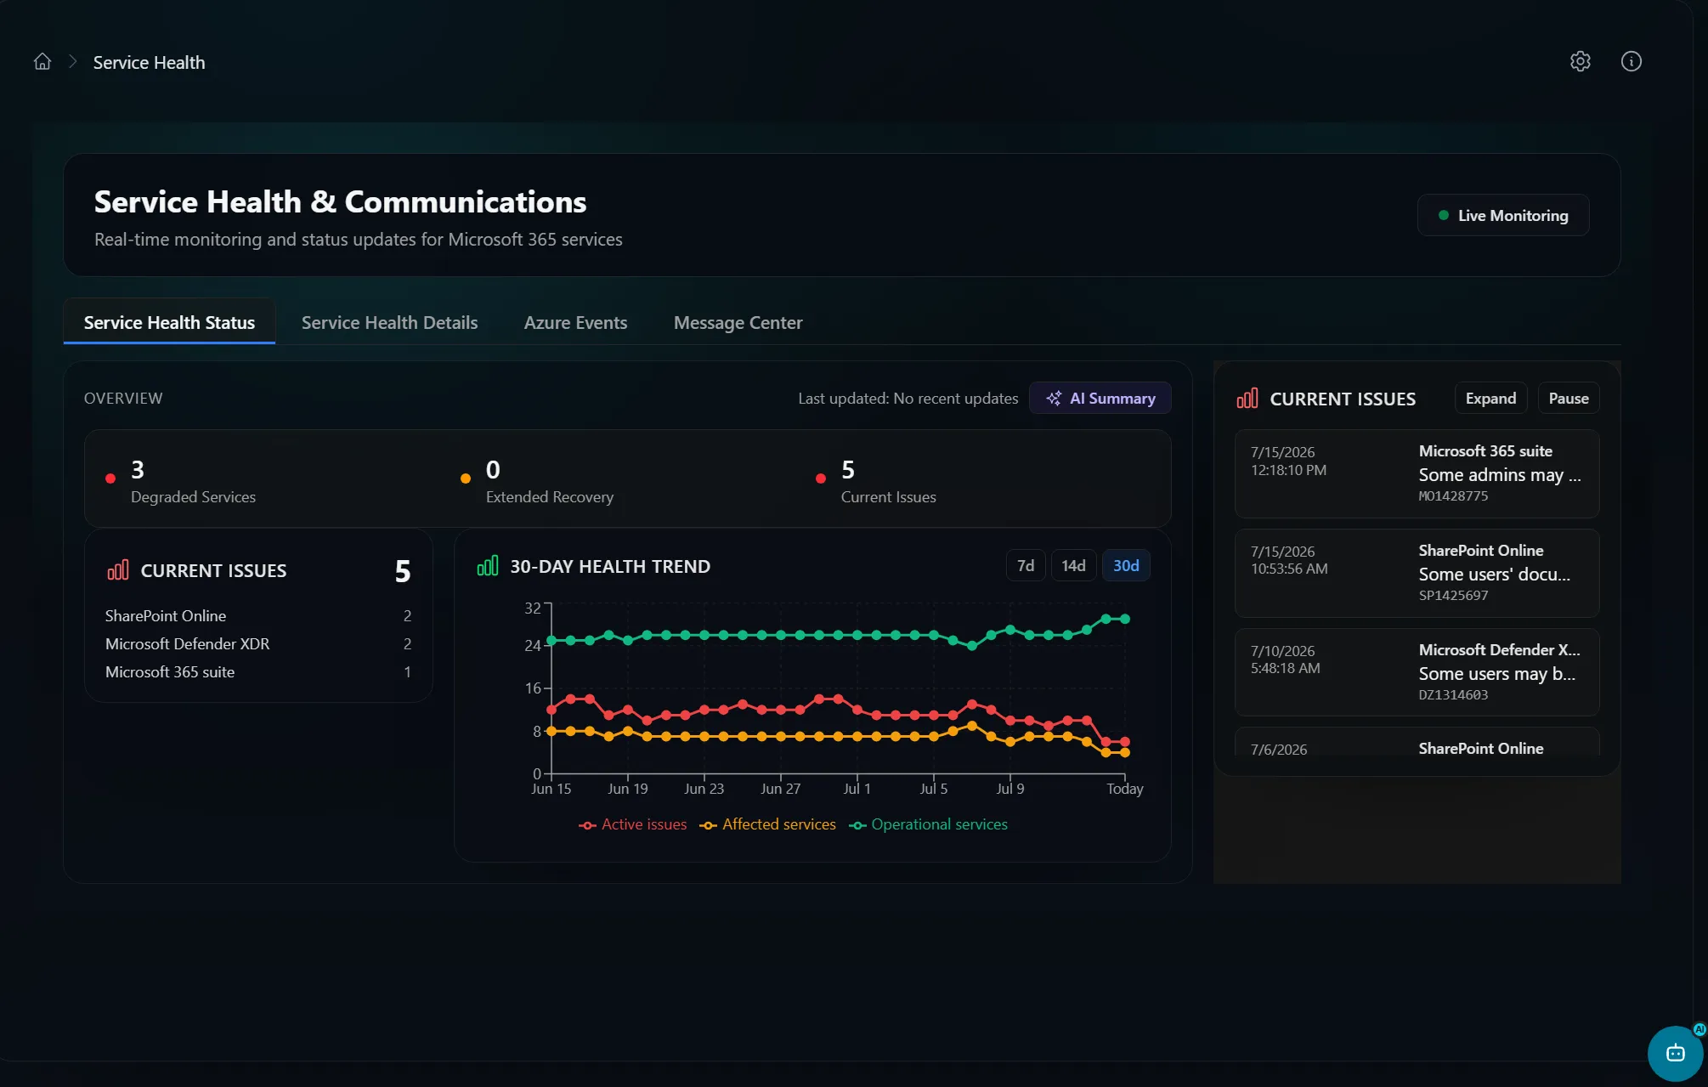
Task: Launch the AI assistant chatbot bubble
Action: tap(1675, 1053)
